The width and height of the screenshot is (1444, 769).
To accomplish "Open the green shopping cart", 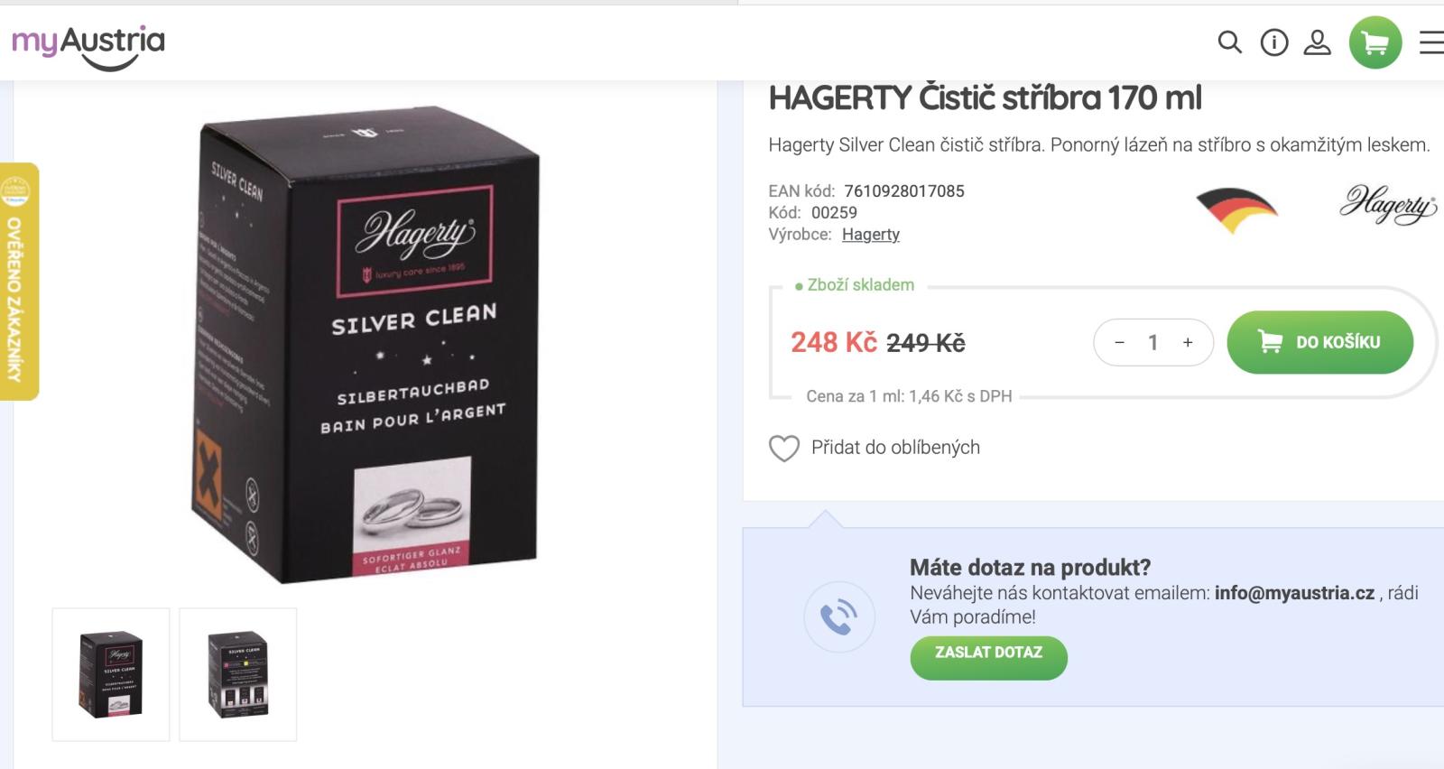I will 1375,42.
